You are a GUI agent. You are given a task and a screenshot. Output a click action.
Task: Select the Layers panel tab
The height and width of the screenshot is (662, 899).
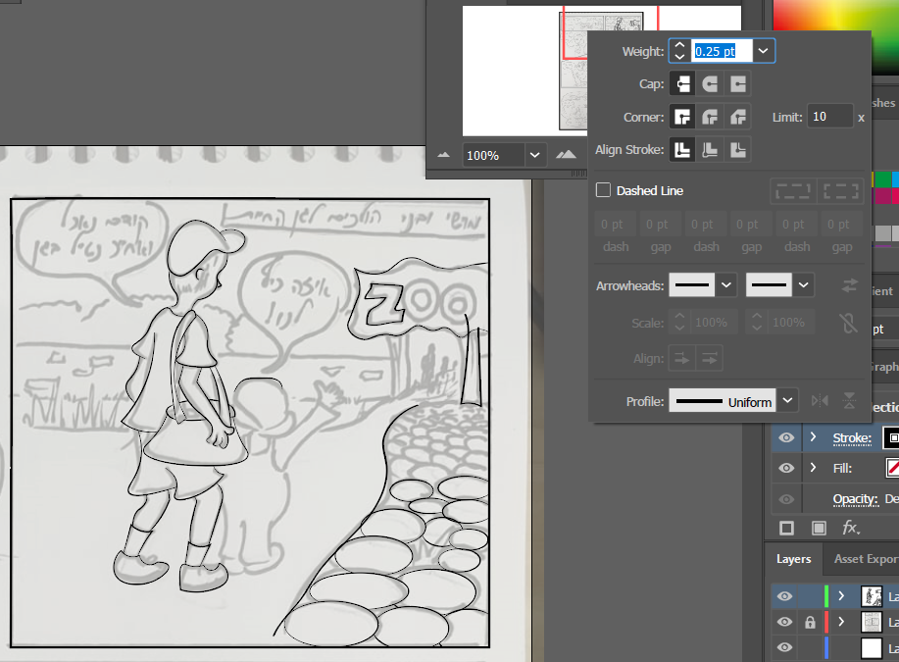[x=793, y=559]
